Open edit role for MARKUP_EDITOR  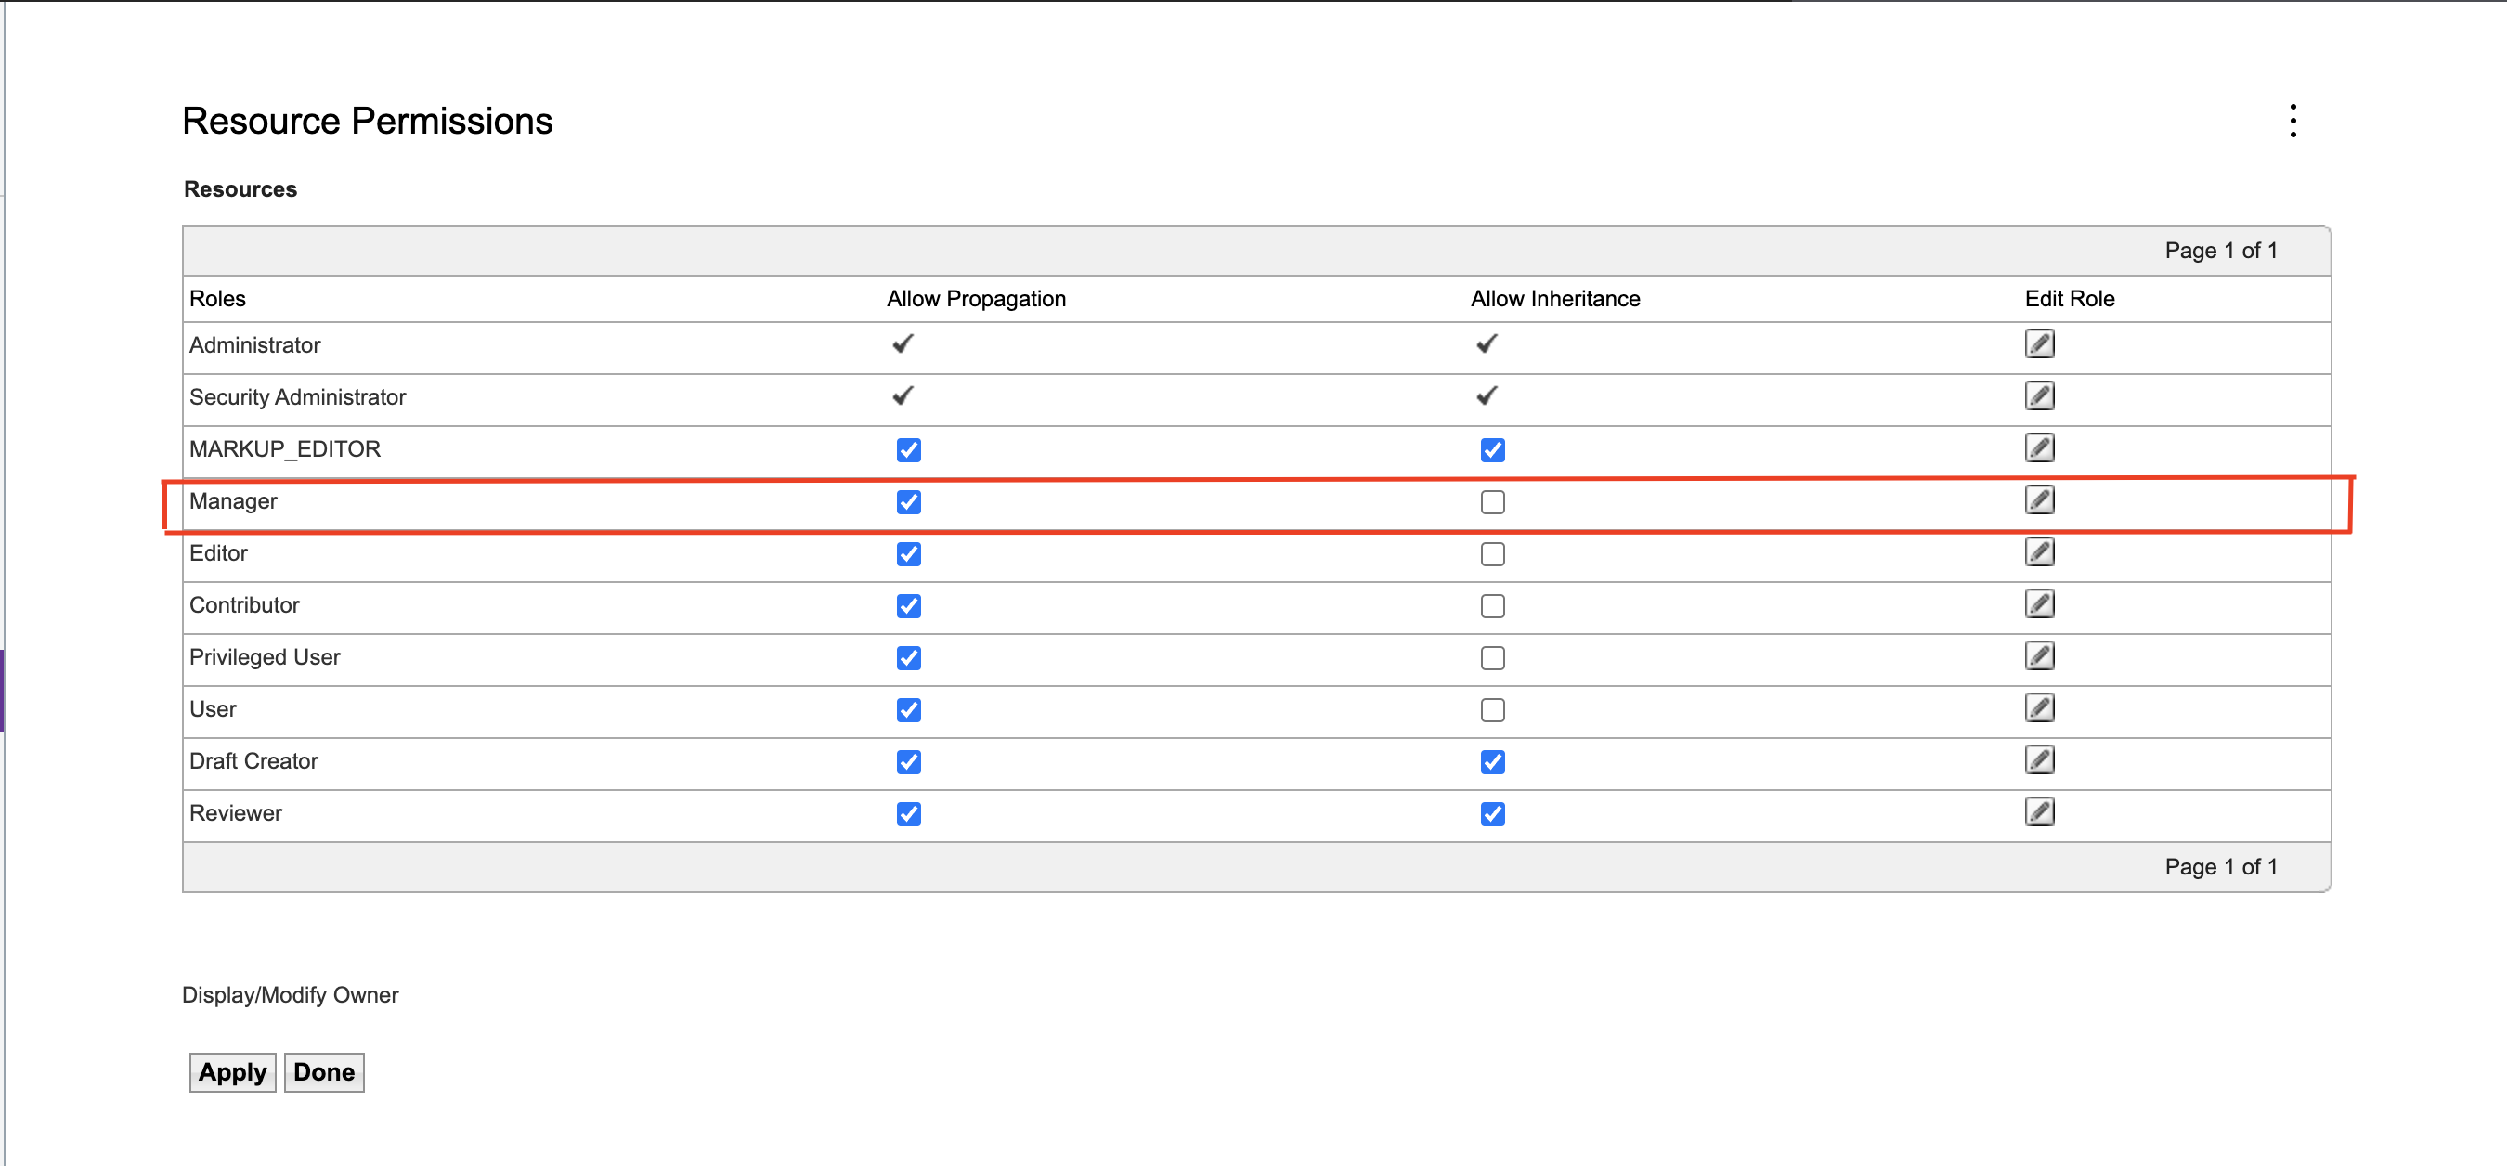click(2039, 447)
